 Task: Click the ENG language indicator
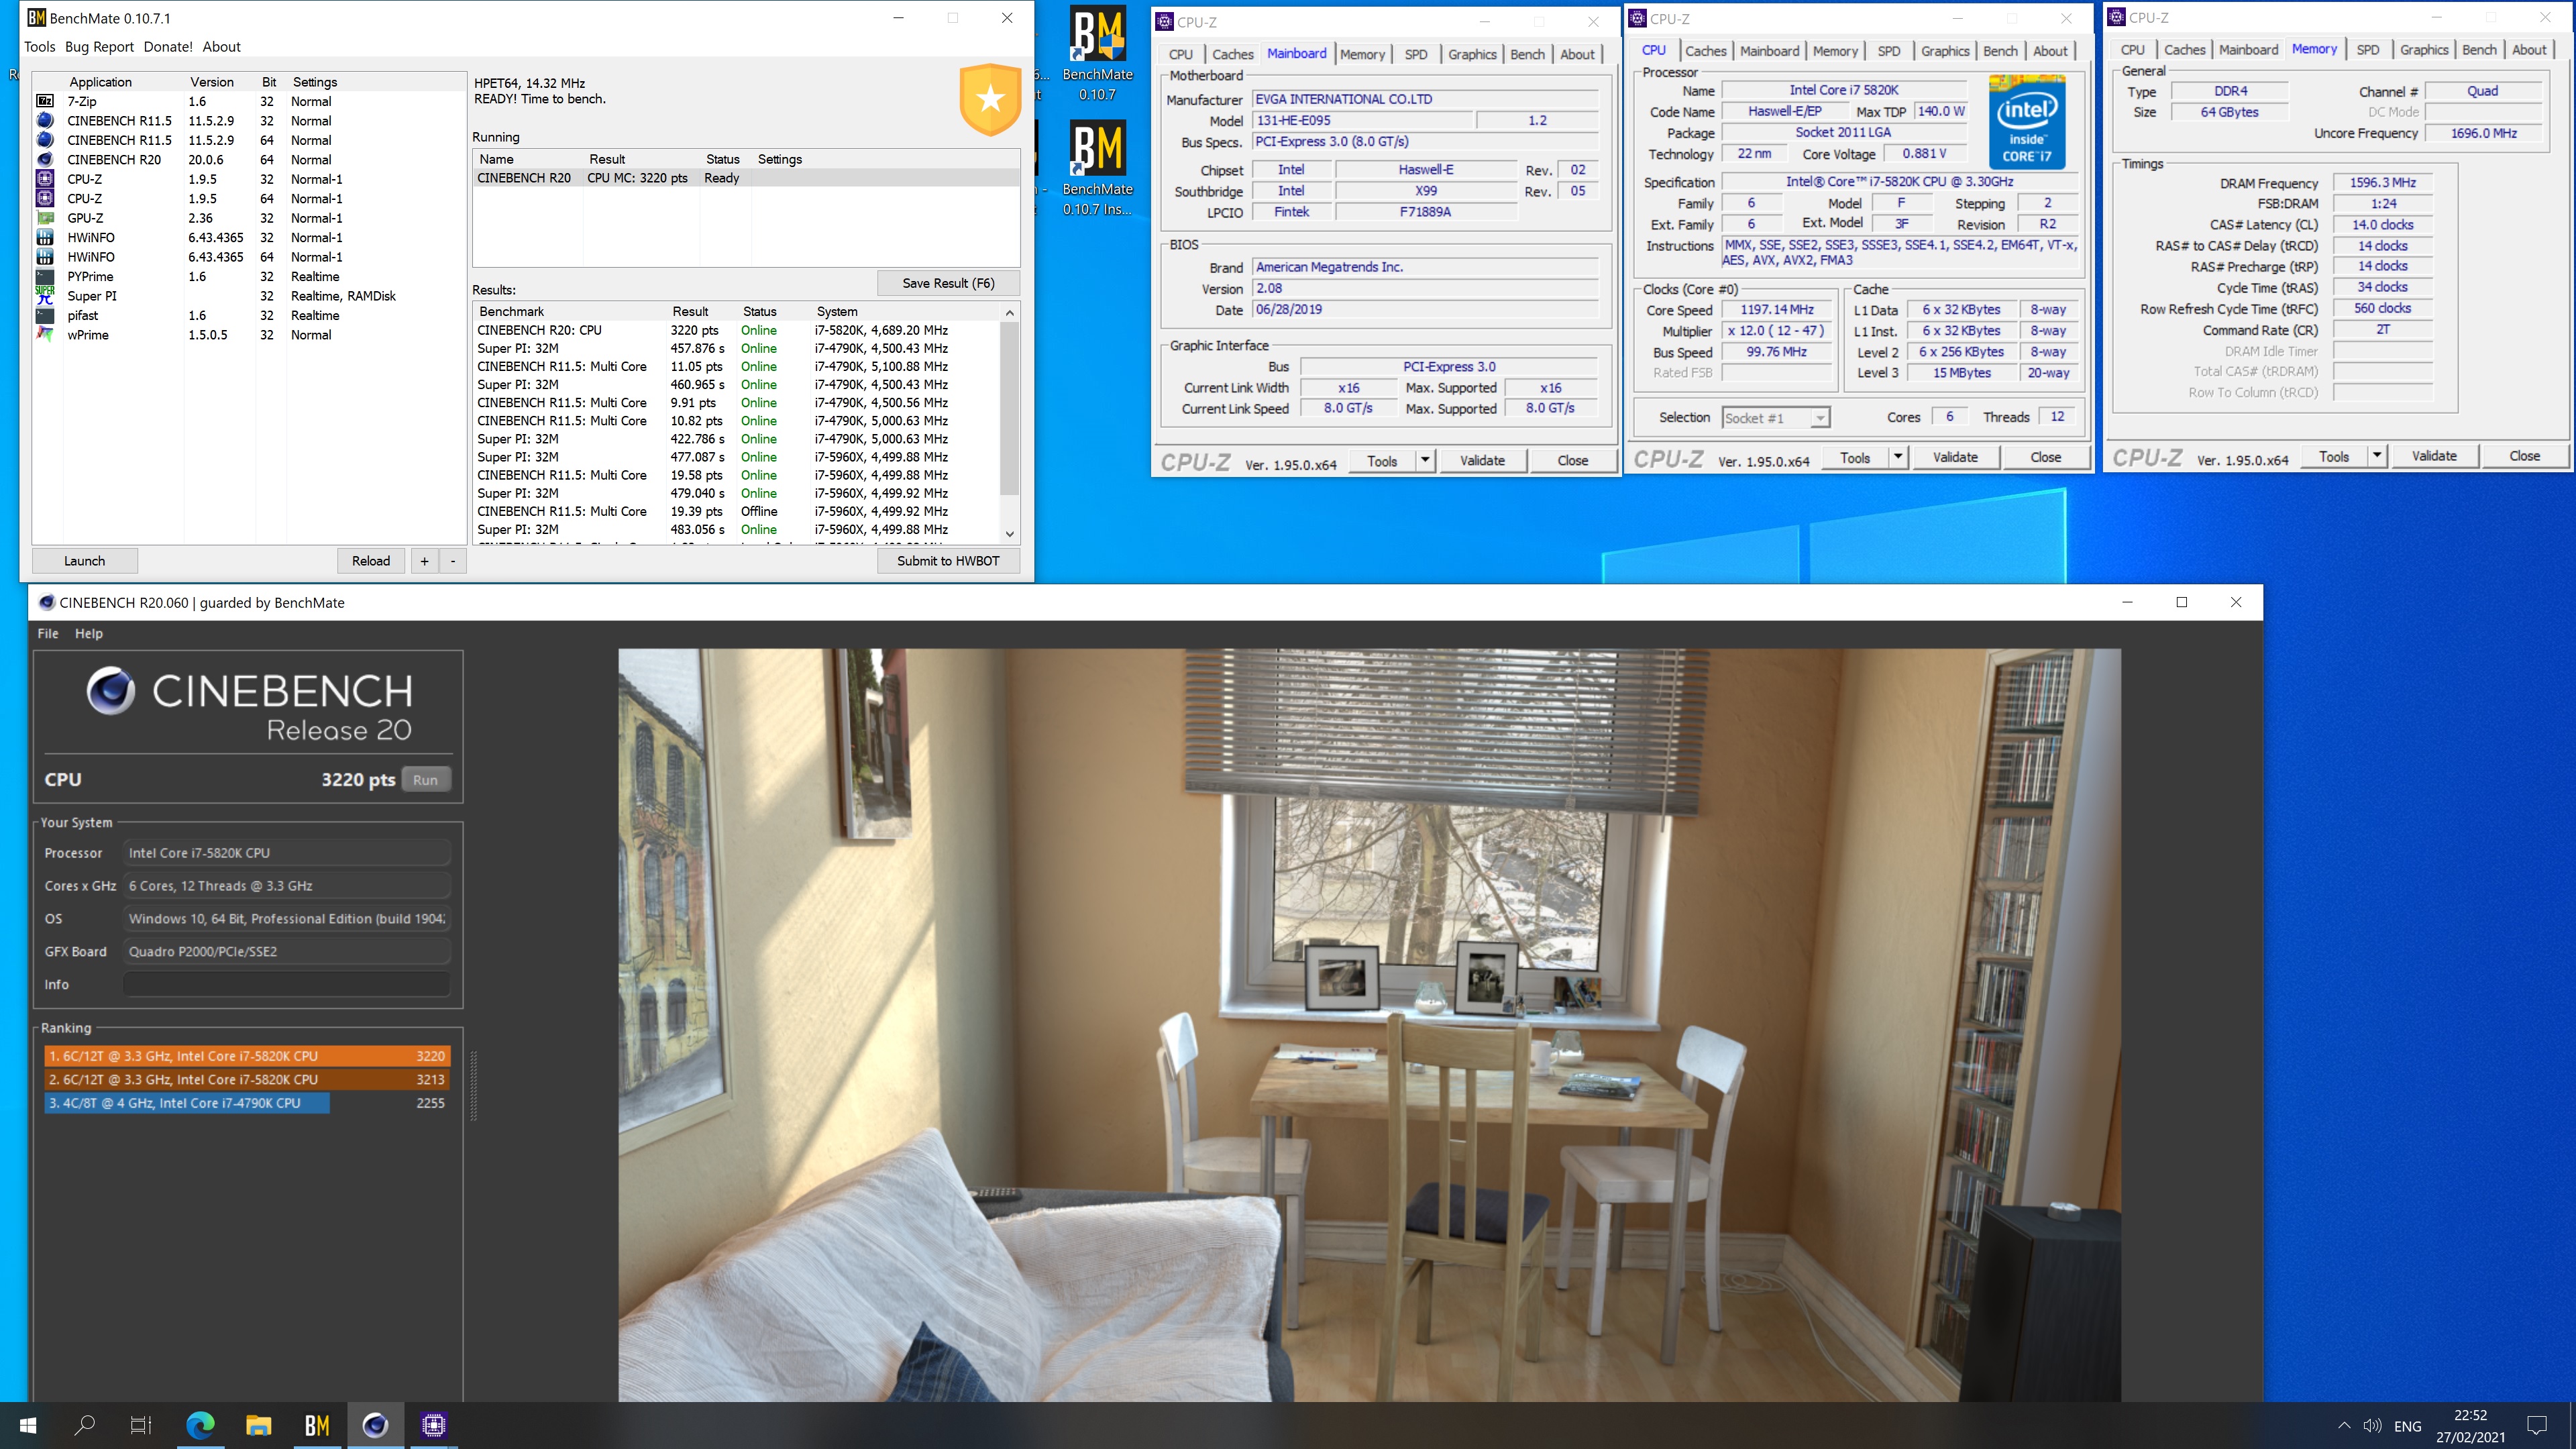[2408, 1426]
